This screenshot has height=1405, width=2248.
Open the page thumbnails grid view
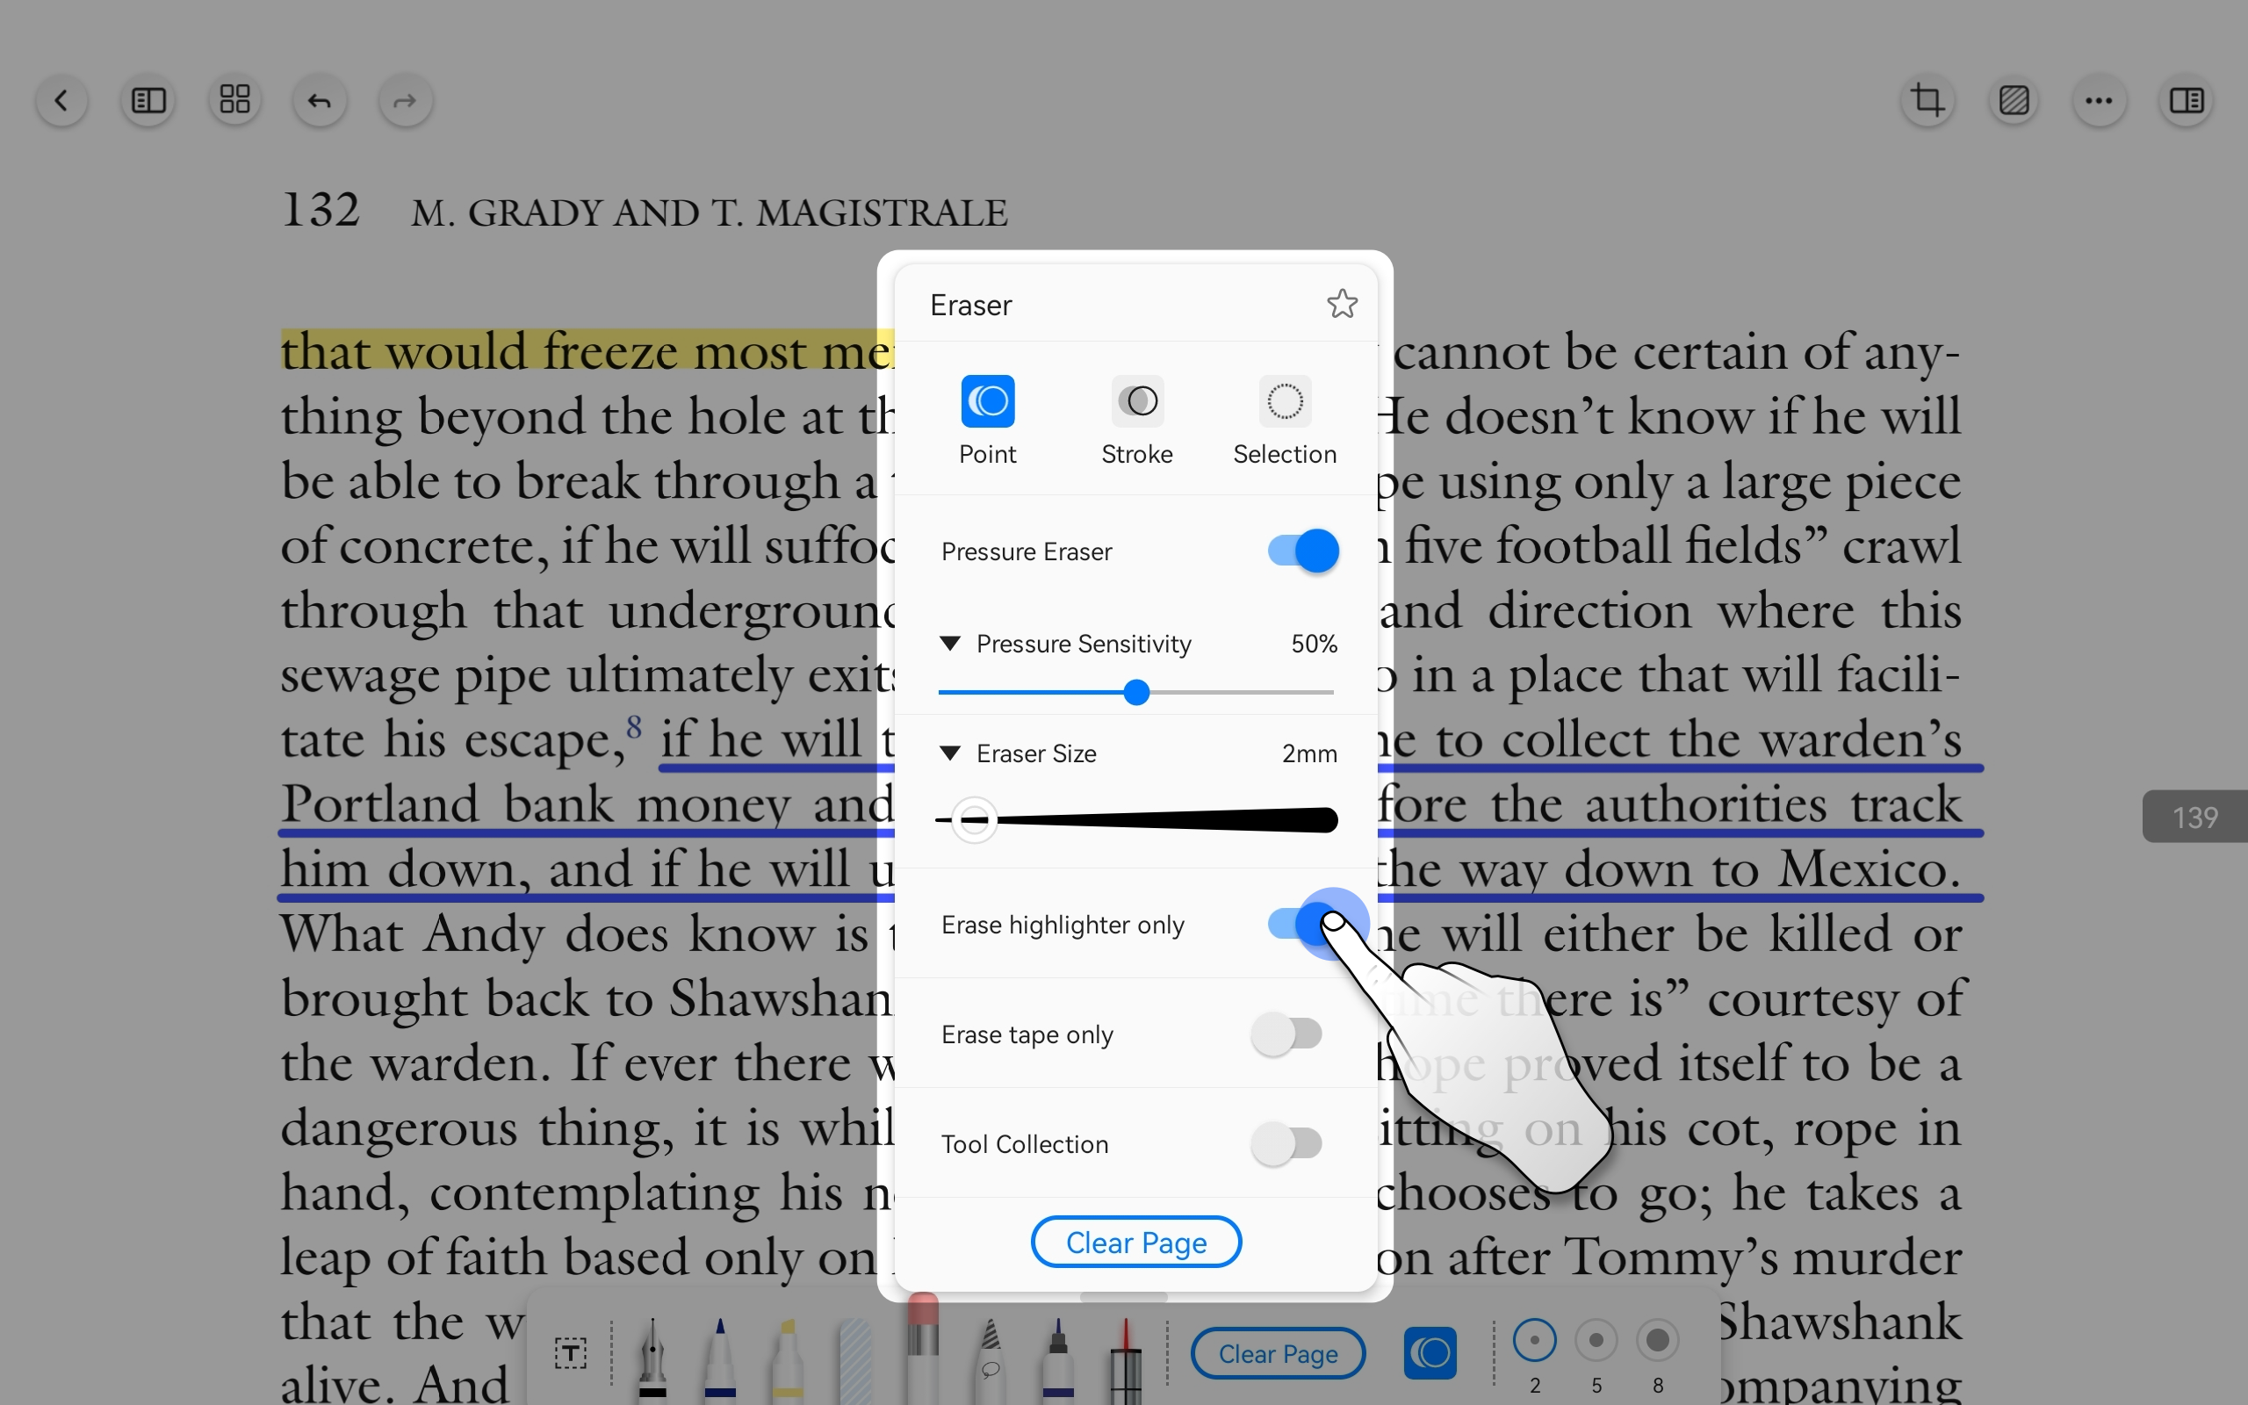[234, 100]
